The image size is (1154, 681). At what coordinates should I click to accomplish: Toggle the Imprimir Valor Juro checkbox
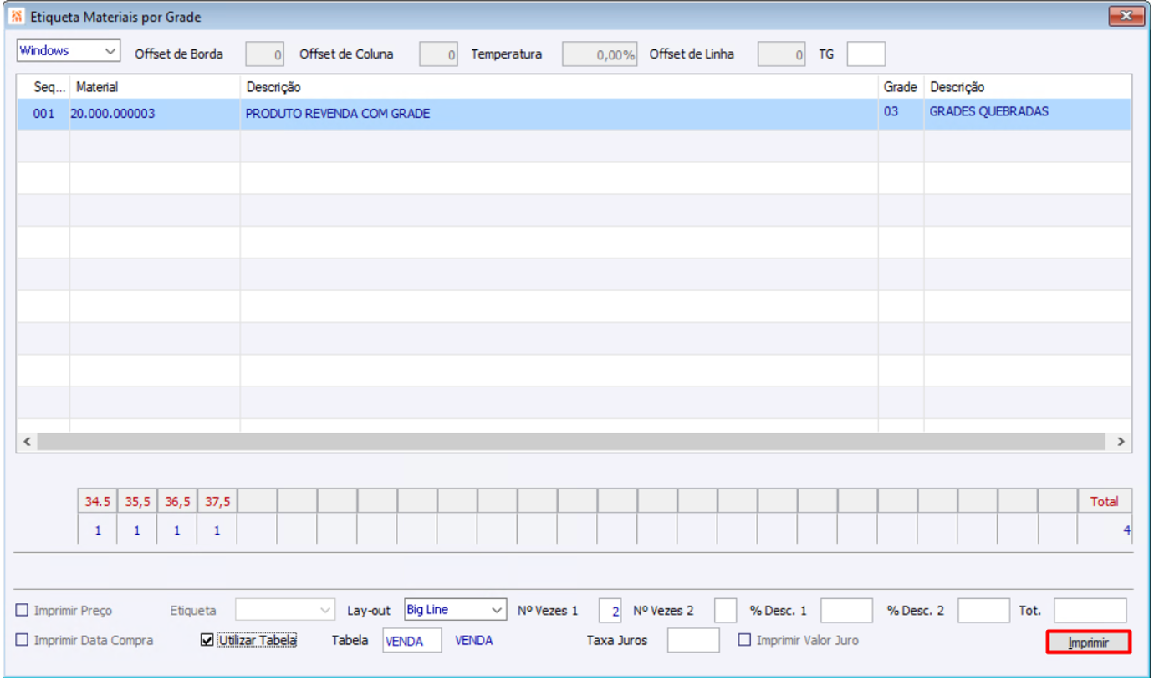pyautogui.click(x=744, y=641)
